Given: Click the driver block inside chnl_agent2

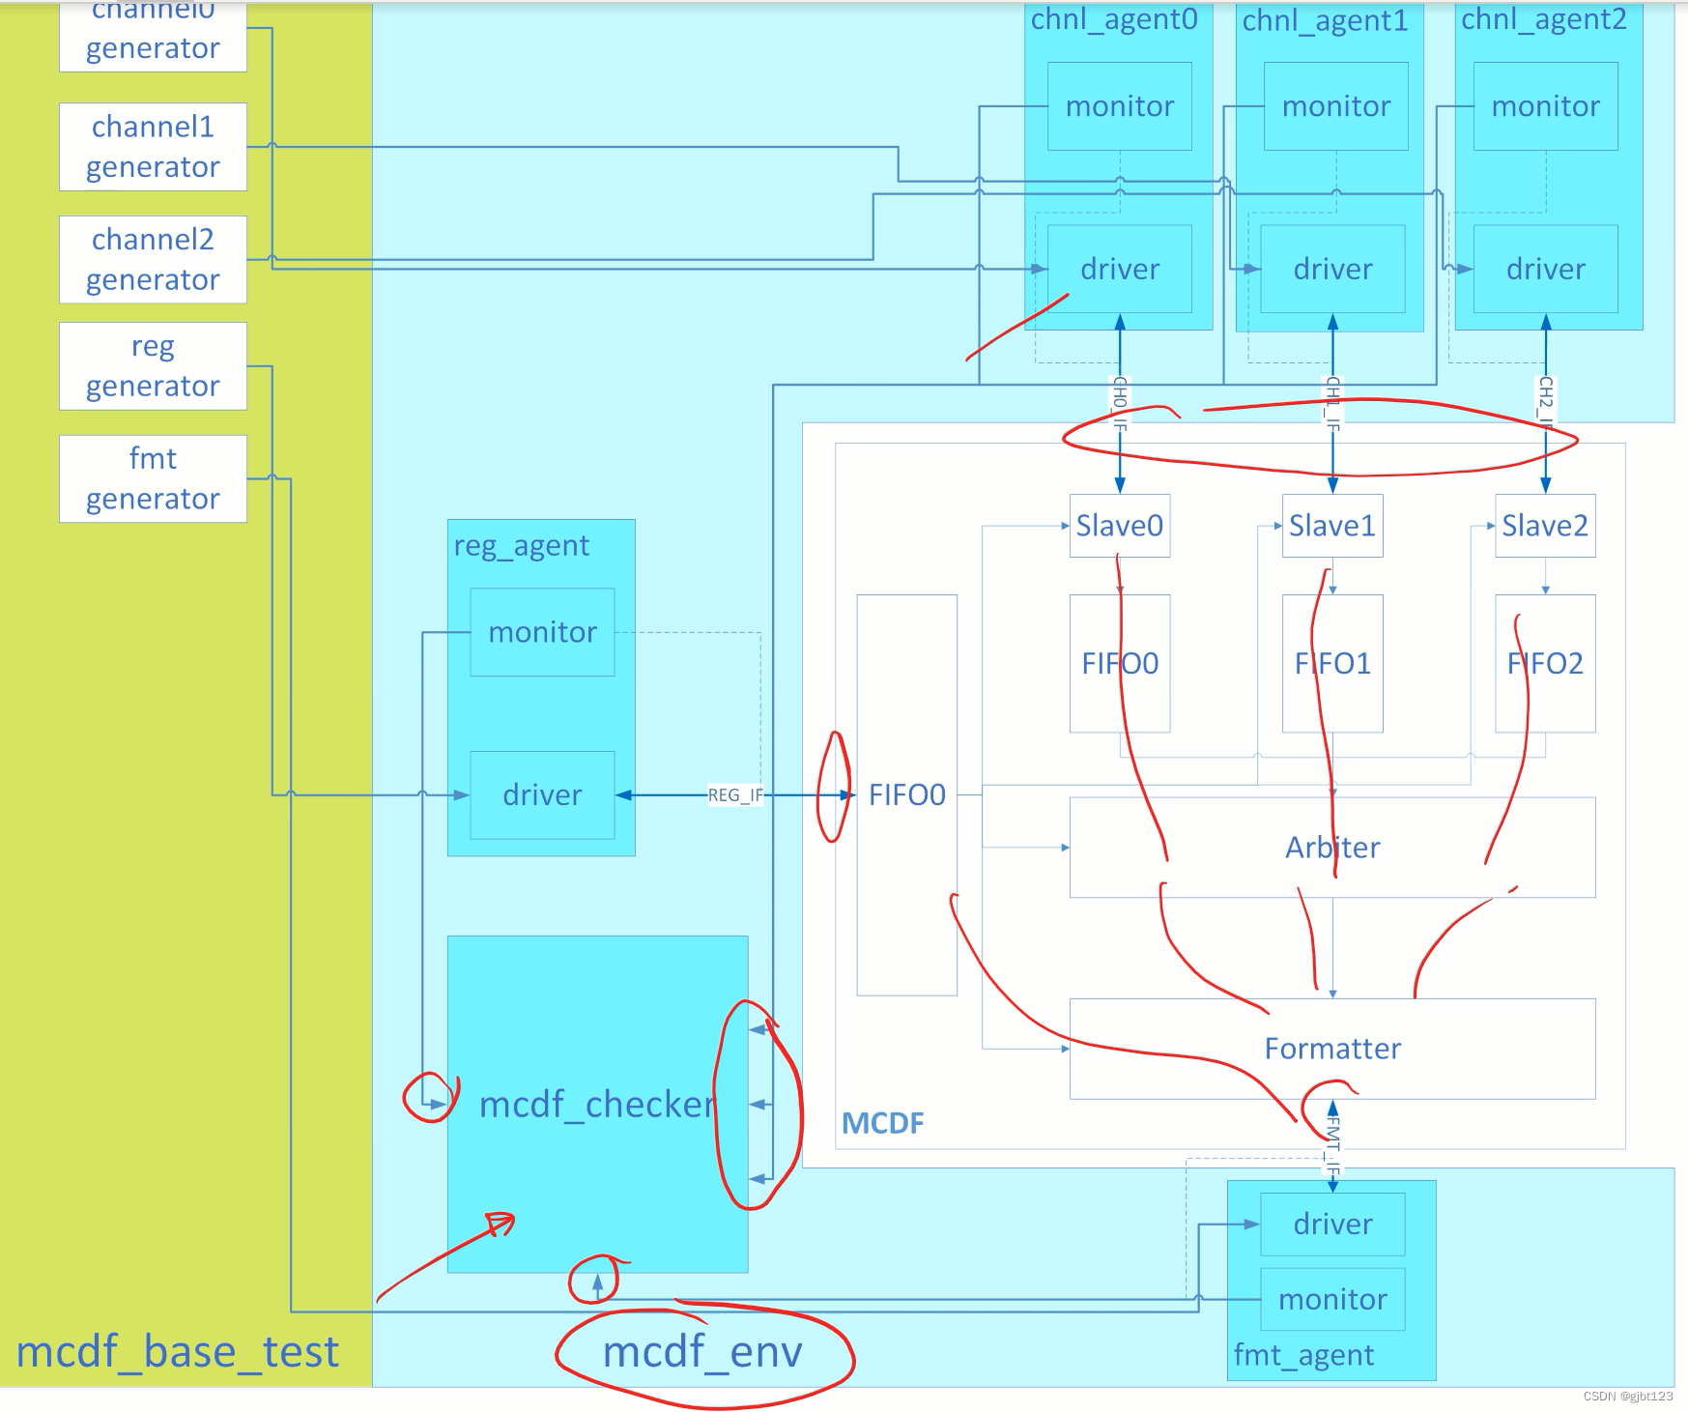Looking at the screenshot, I should 1546,269.
